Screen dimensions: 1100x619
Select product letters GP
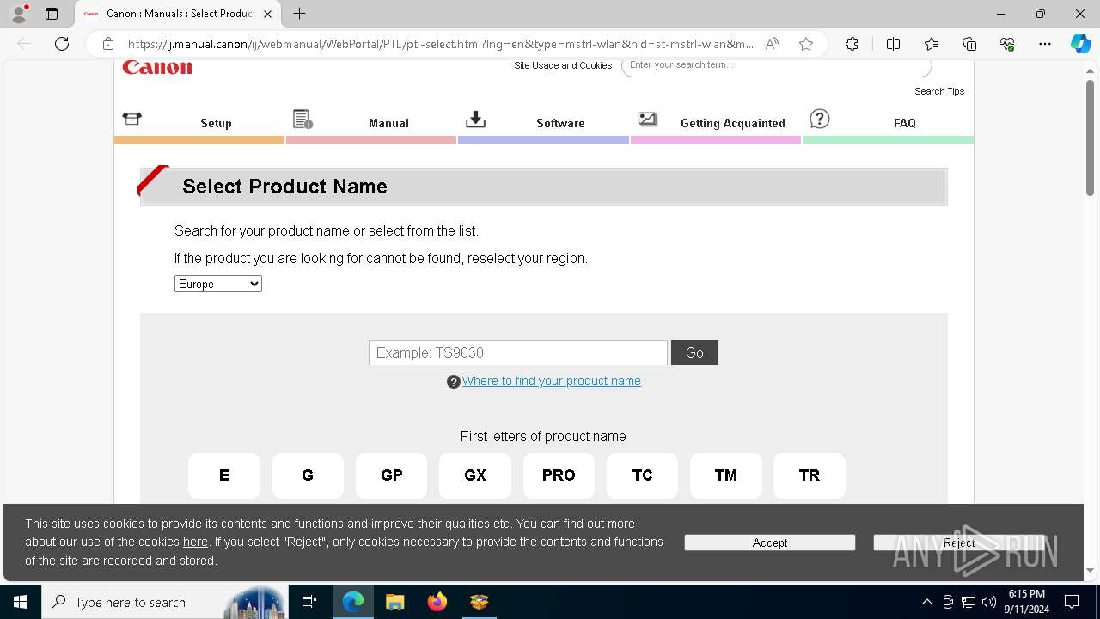(x=392, y=475)
